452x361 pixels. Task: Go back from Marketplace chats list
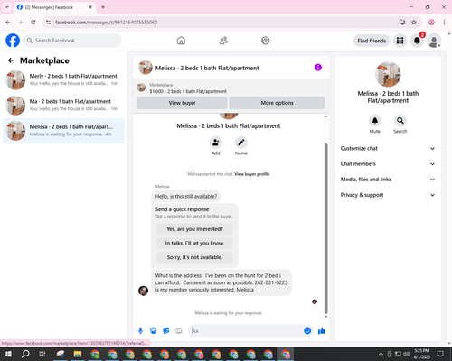point(11,60)
